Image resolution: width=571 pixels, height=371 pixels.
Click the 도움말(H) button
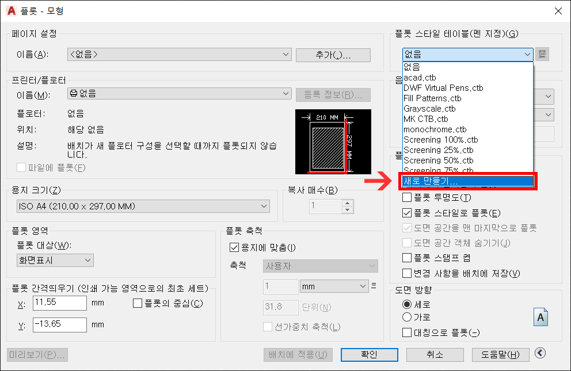[x=501, y=355]
